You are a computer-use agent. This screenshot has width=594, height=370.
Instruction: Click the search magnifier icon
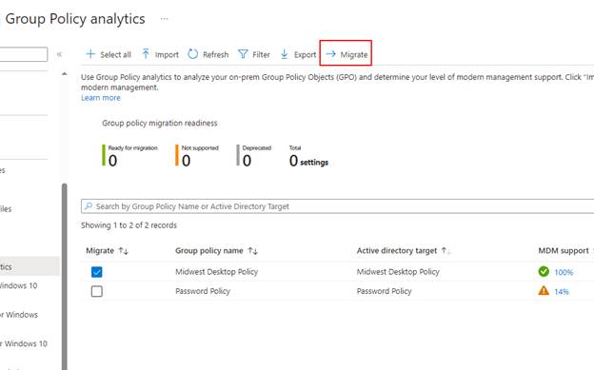(x=89, y=206)
